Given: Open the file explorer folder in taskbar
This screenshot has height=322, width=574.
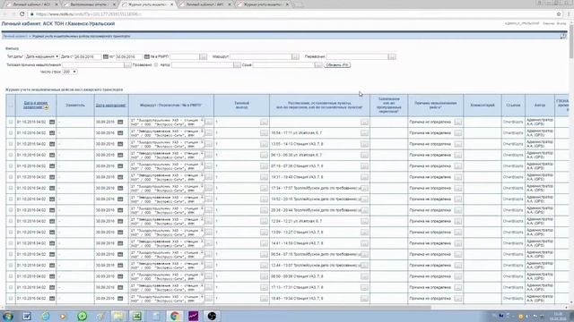Looking at the screenshot, I should 118,316.
